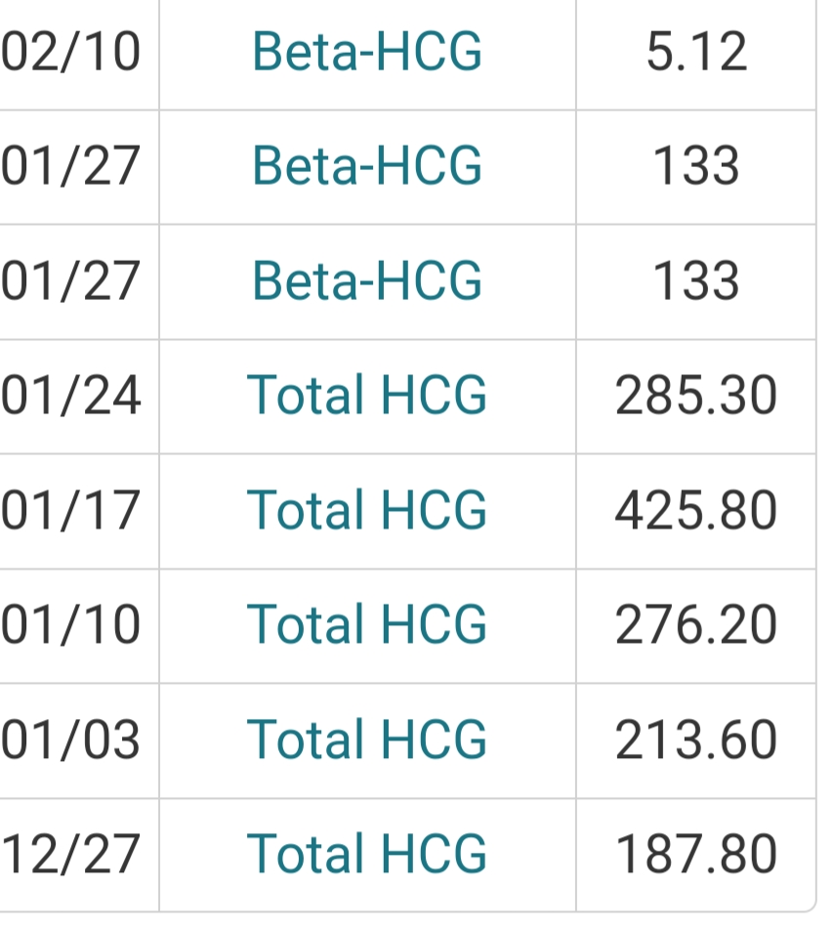Open the upper Beta-HCG link dated 01/27

(367, 166)
